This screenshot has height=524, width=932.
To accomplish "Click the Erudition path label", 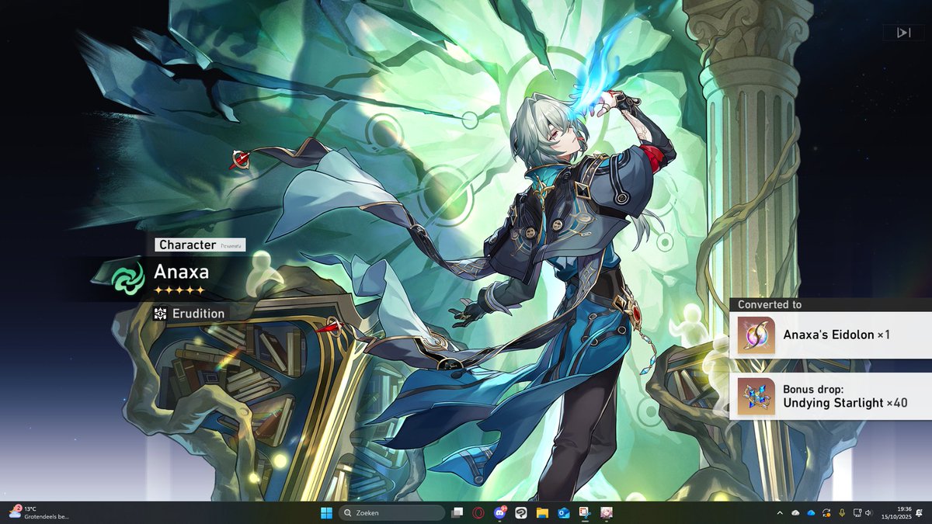I will 198,314.
